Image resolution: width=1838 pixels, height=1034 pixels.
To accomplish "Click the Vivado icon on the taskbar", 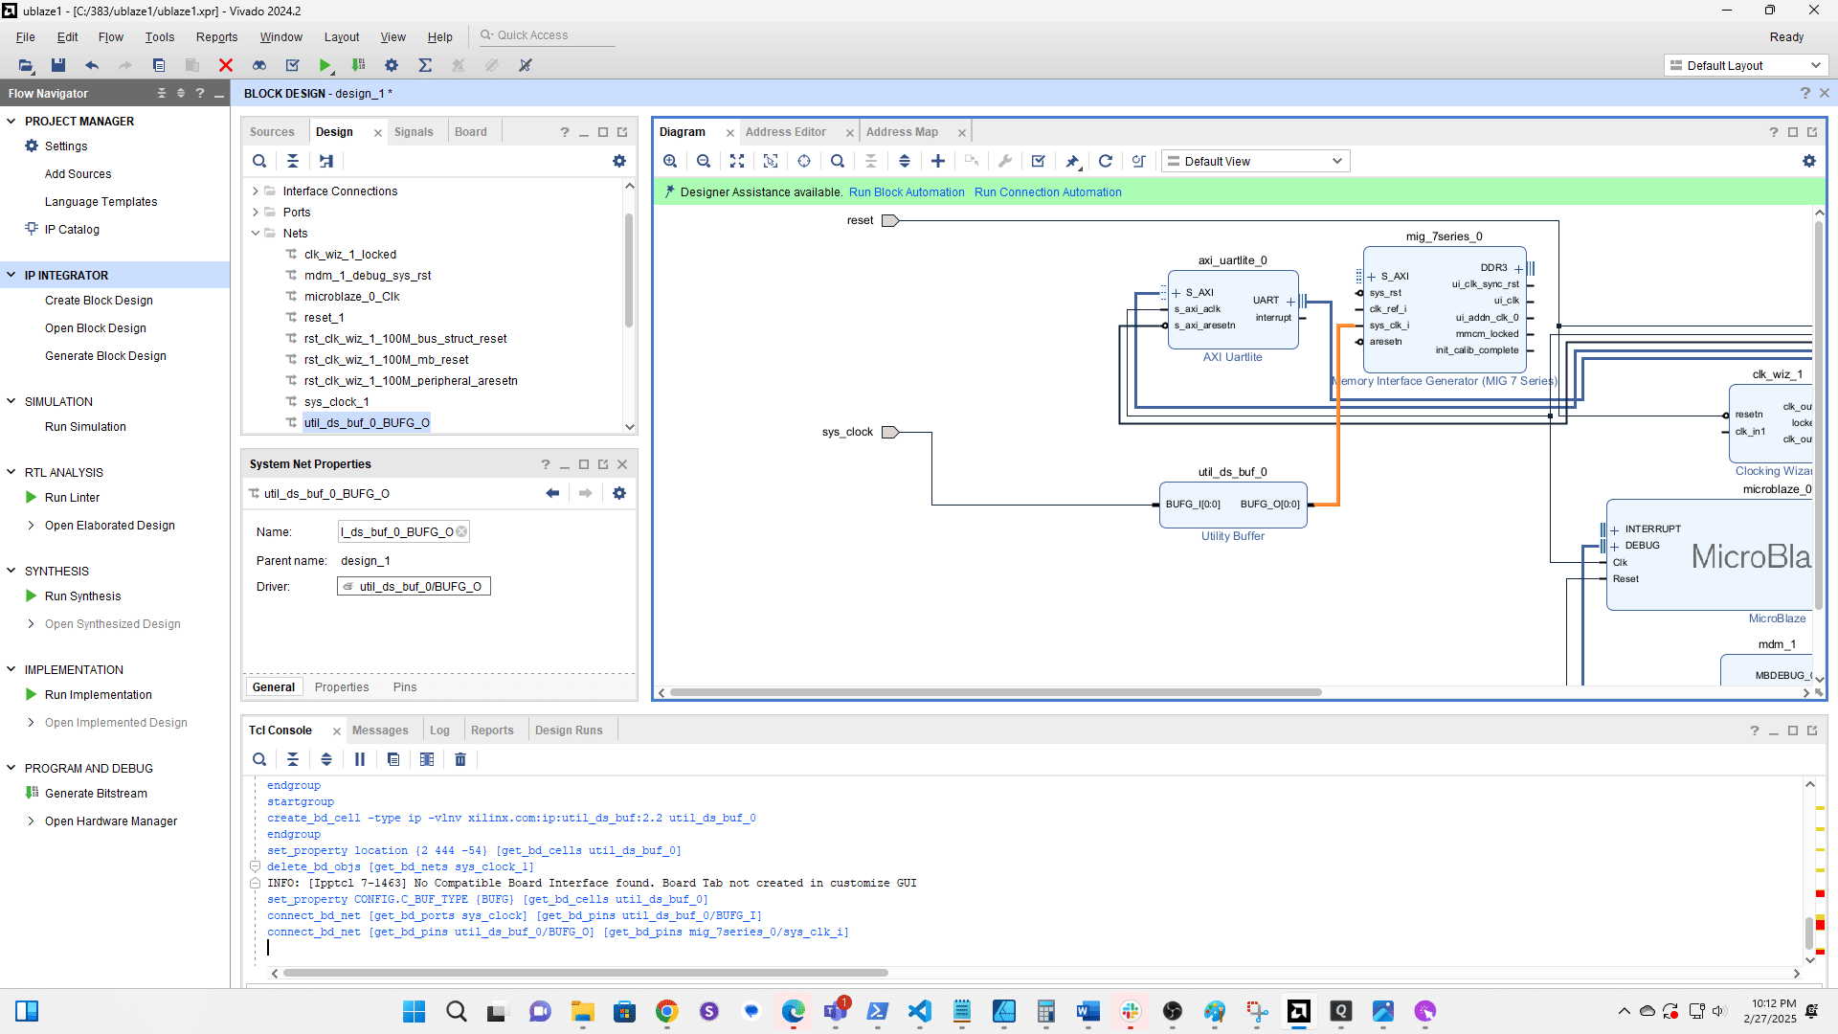I will click(1299, 1011).
